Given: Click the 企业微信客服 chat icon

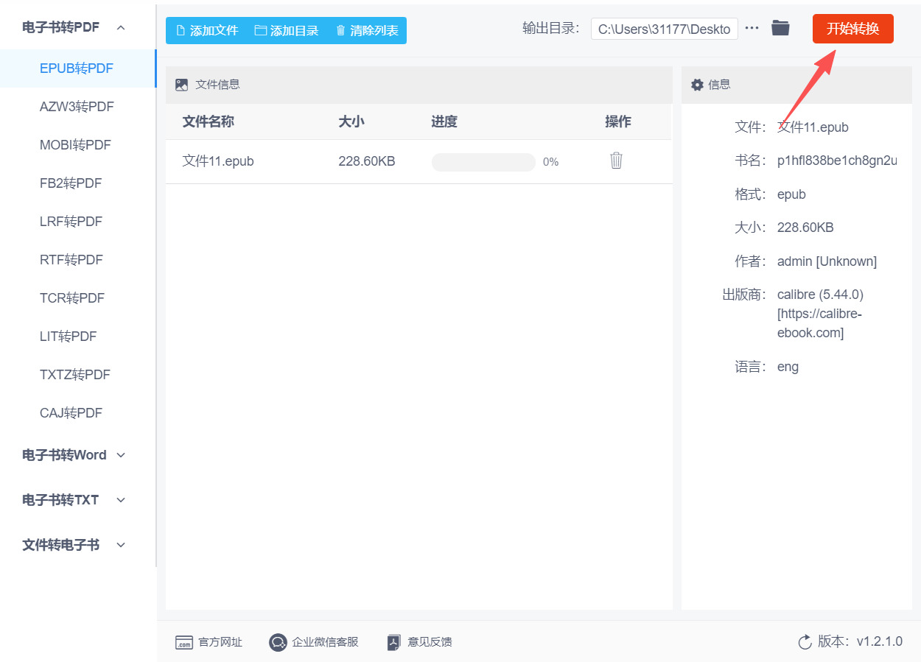Looking at the screenshot, I should point(278,641).
